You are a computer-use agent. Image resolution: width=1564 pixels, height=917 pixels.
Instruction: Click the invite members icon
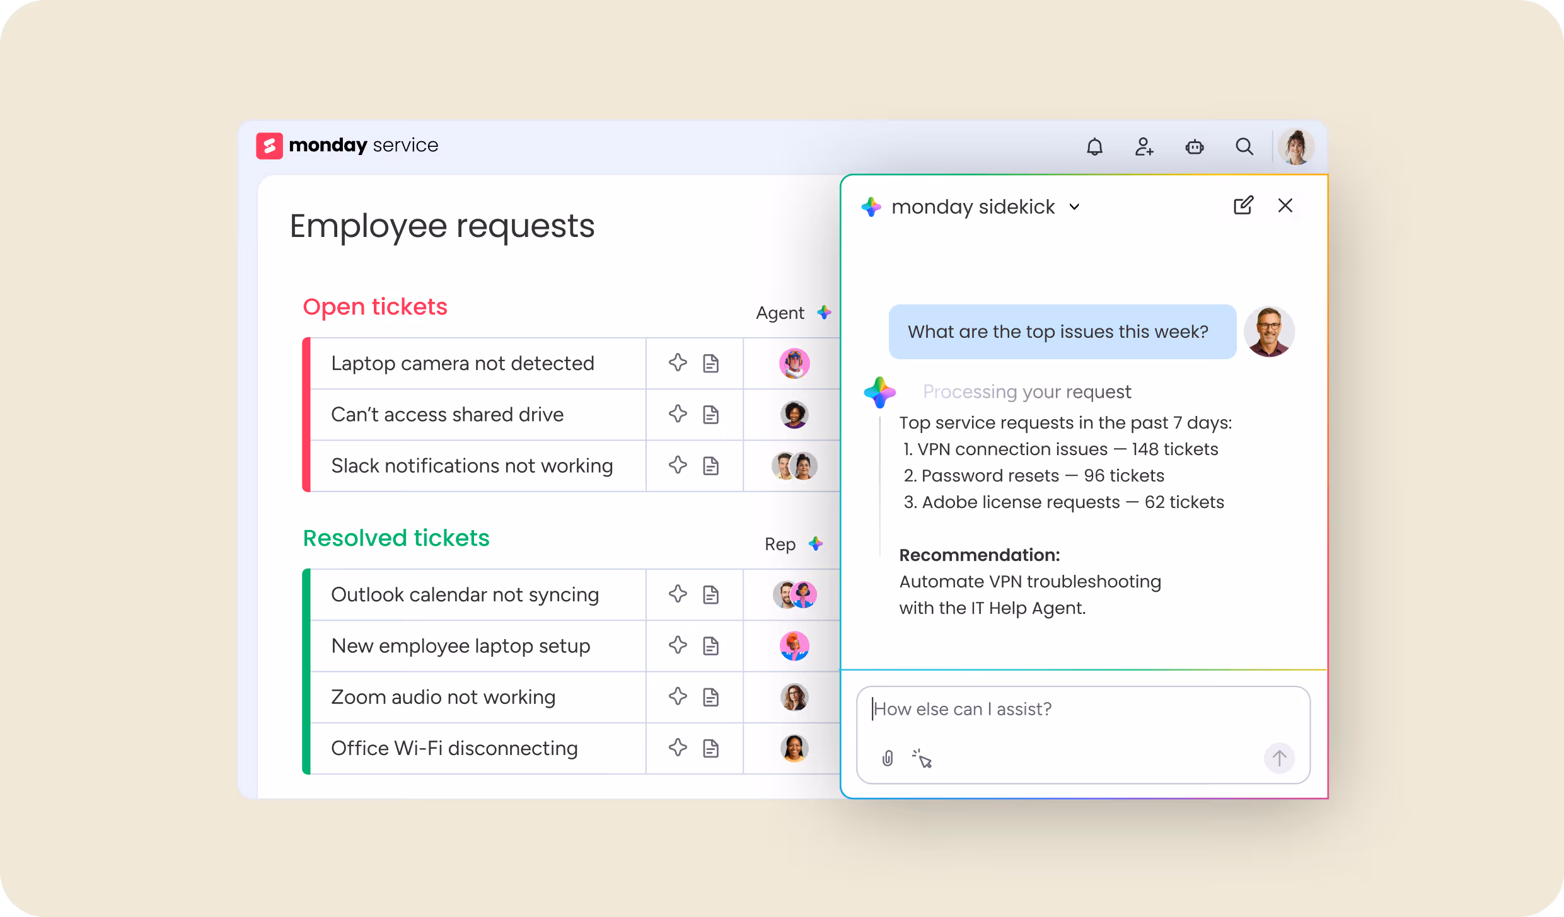(1144, 147)
